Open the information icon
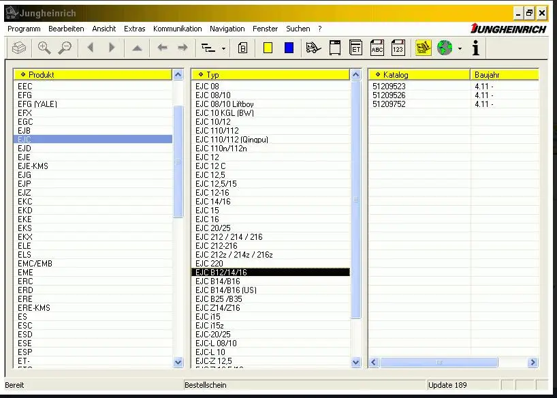The width and height of the screenshot is (557, 398). tap(475, 48)
